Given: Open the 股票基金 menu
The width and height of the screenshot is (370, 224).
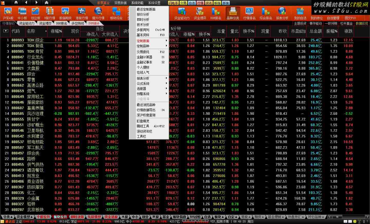Looking at the screenshot, I should [x=103, y=3].
